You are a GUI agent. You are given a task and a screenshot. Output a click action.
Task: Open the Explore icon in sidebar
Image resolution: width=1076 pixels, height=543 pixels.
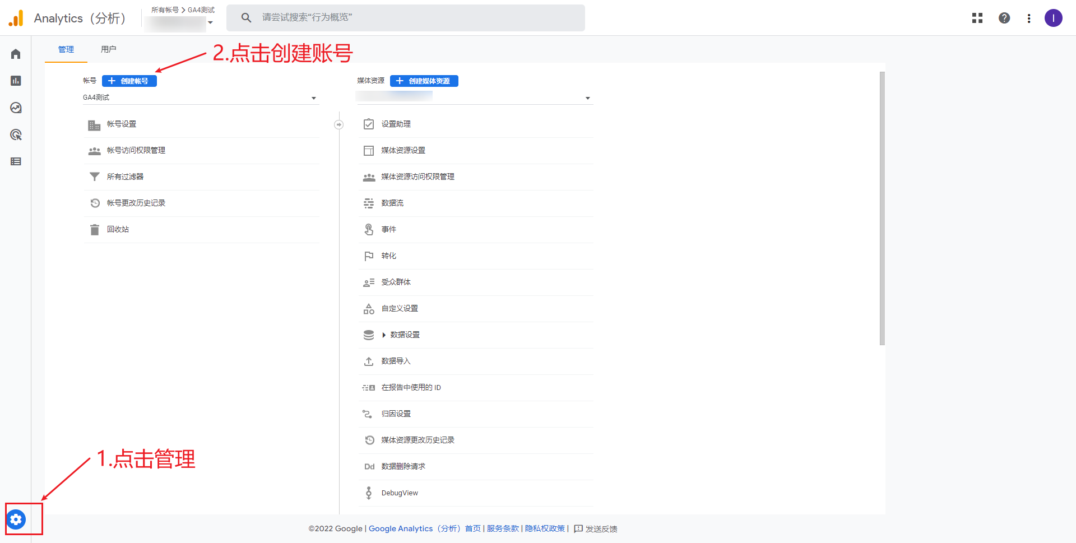(x=16, y=108)
